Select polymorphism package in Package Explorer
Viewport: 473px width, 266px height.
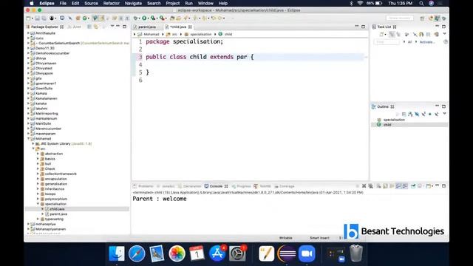point(56,199)
